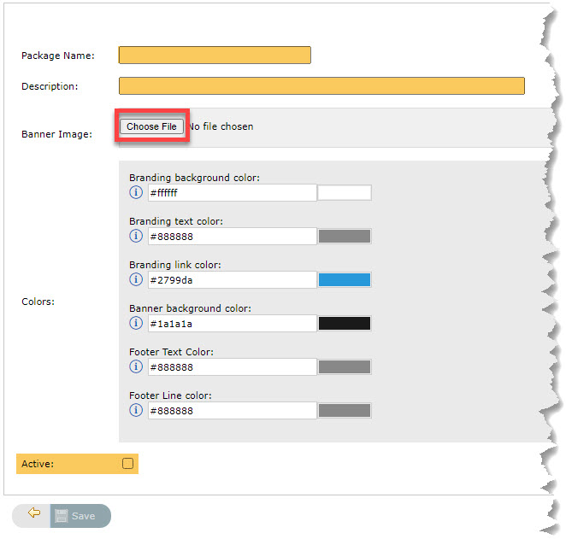Image resolution: width=566 pixels, height=539 pixels.
Task: Open info icon for Footer Line color
Action: (136, 410)
